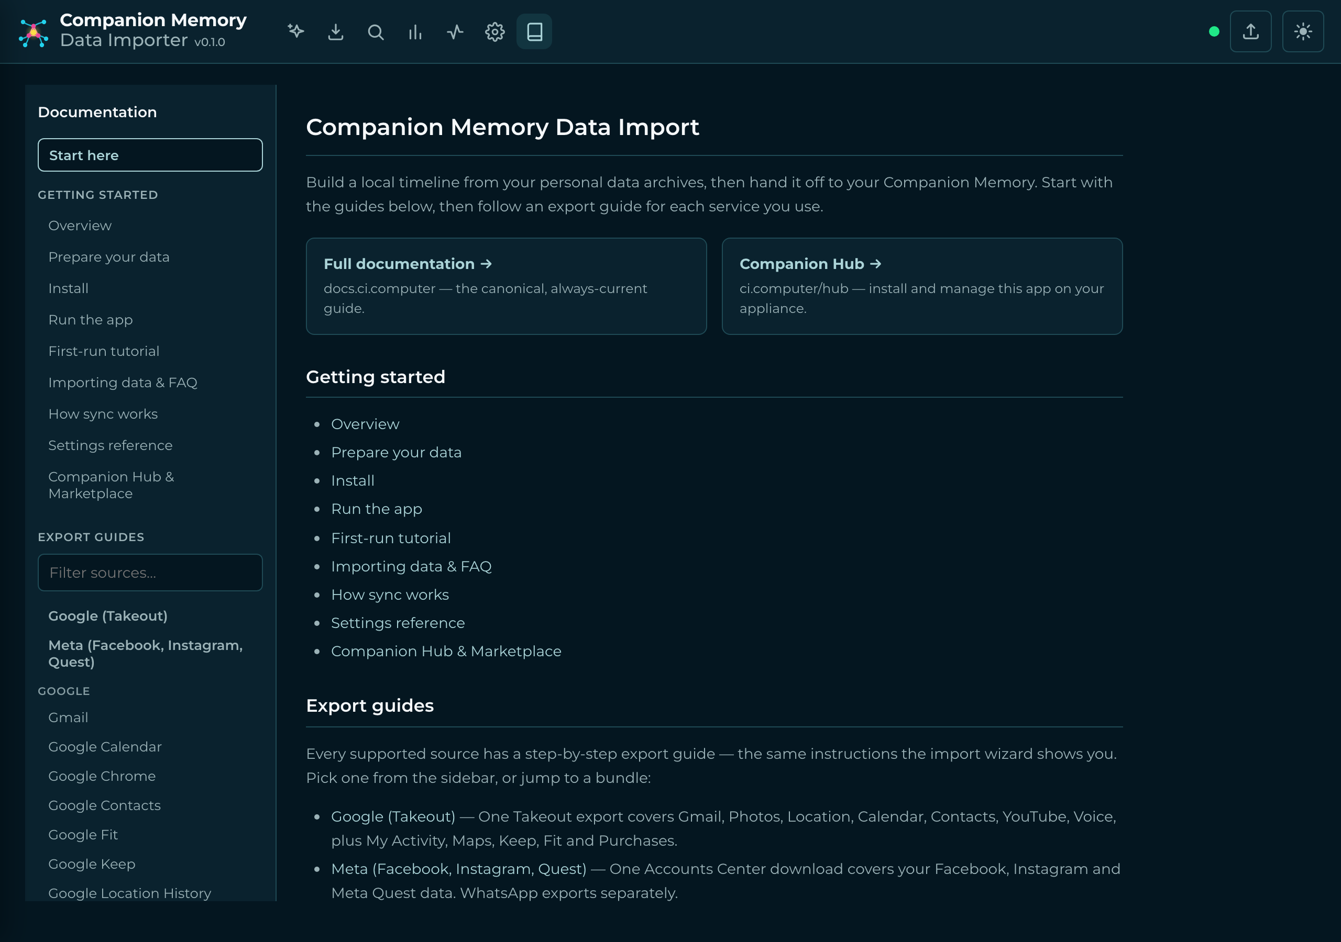Click First-run tutorial link in Getting started list

click(391, 538)
